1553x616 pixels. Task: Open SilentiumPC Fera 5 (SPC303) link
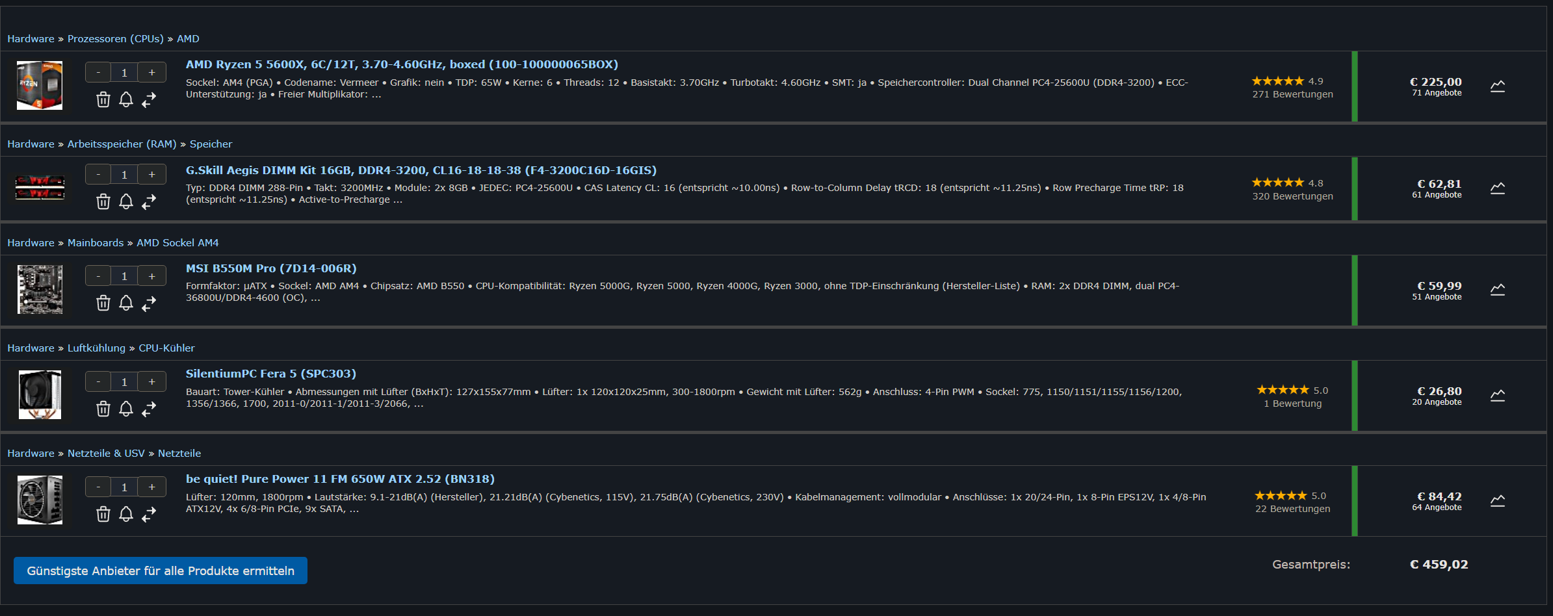coord(271,374)
